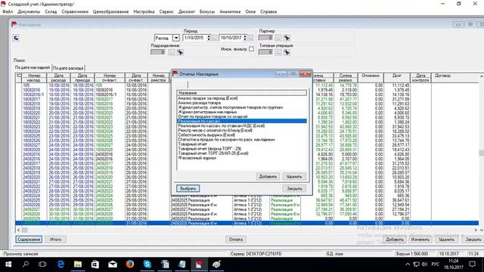Clear the Партнер filter with its clear icon

click(x=287, y=38)
